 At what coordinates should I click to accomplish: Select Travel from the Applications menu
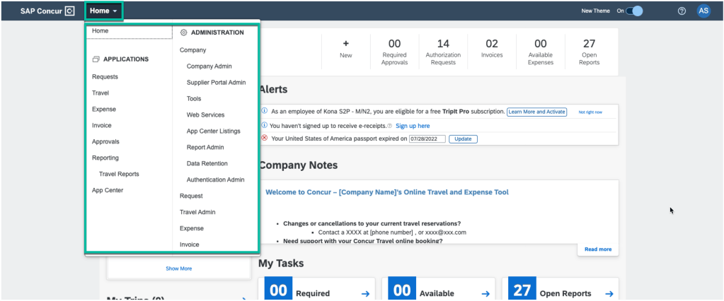tap(100, 93)
